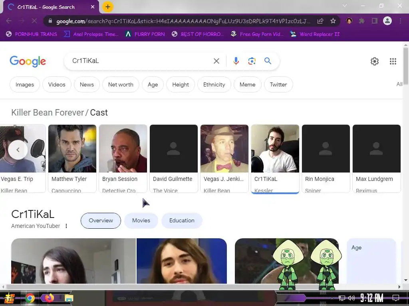Open the Chrome profile avatar menu
409x306 pixels.
click(x=387, y=21)
